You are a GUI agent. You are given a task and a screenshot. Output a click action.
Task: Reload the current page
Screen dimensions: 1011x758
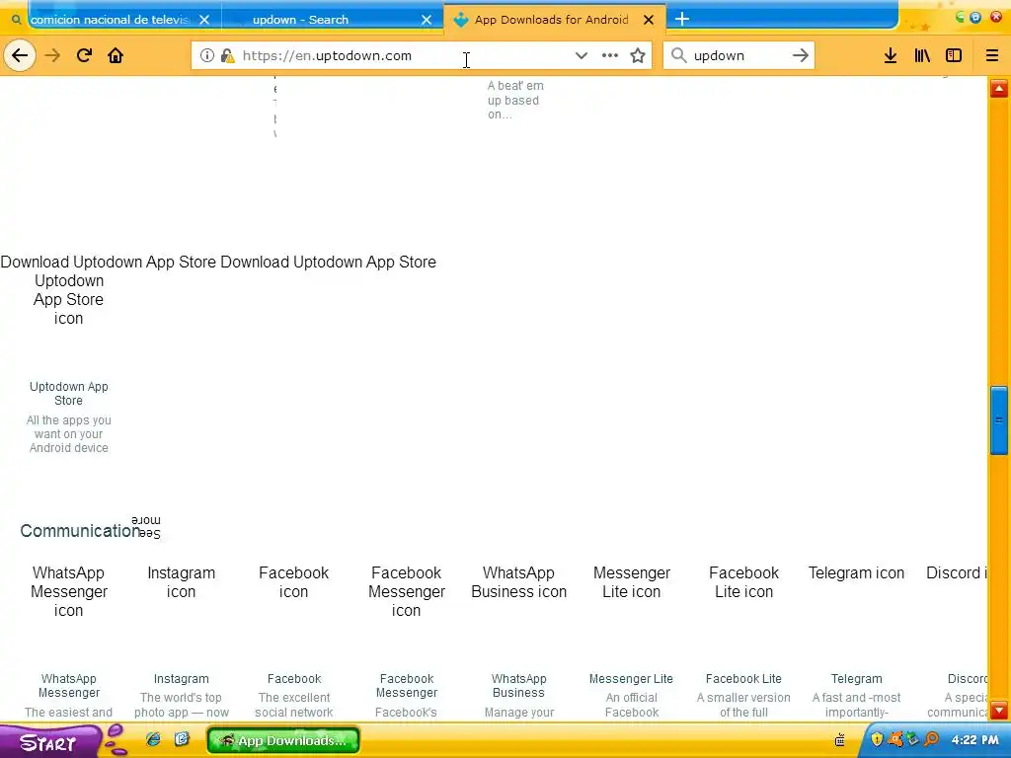(85, 55)
